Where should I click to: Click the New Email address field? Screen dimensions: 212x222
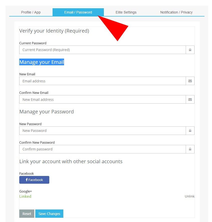102,81
